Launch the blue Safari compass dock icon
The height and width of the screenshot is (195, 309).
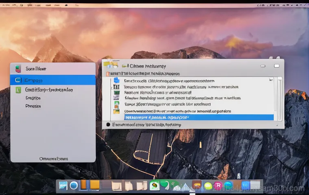pos(74,186)
